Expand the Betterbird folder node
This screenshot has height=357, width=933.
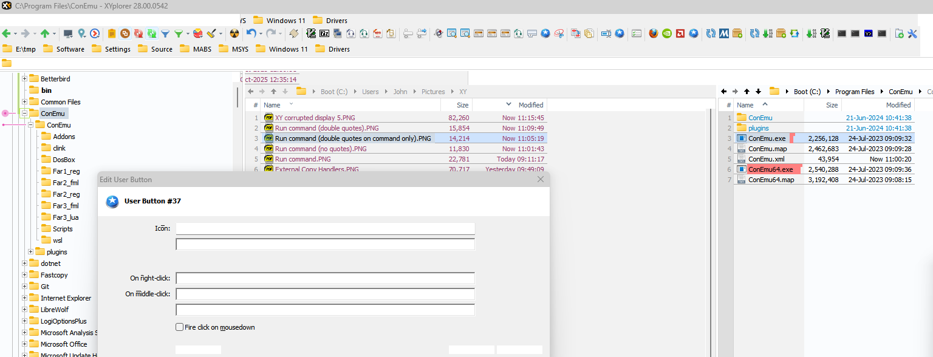(x=25, y=79)
